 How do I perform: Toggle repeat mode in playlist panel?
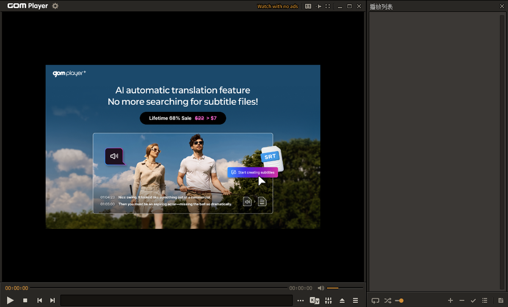(375, 301)
